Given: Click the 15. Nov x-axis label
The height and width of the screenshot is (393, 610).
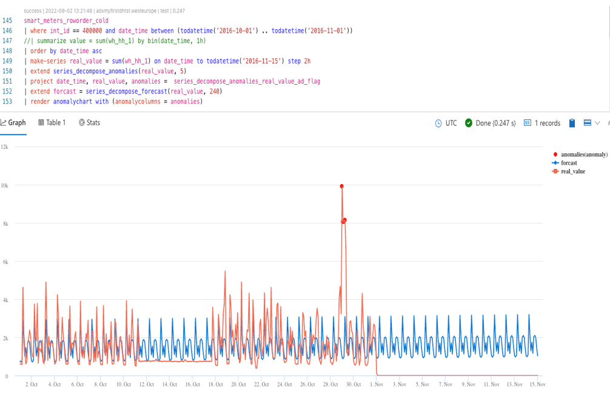Looking at the screenshot, I should point(538,384).
